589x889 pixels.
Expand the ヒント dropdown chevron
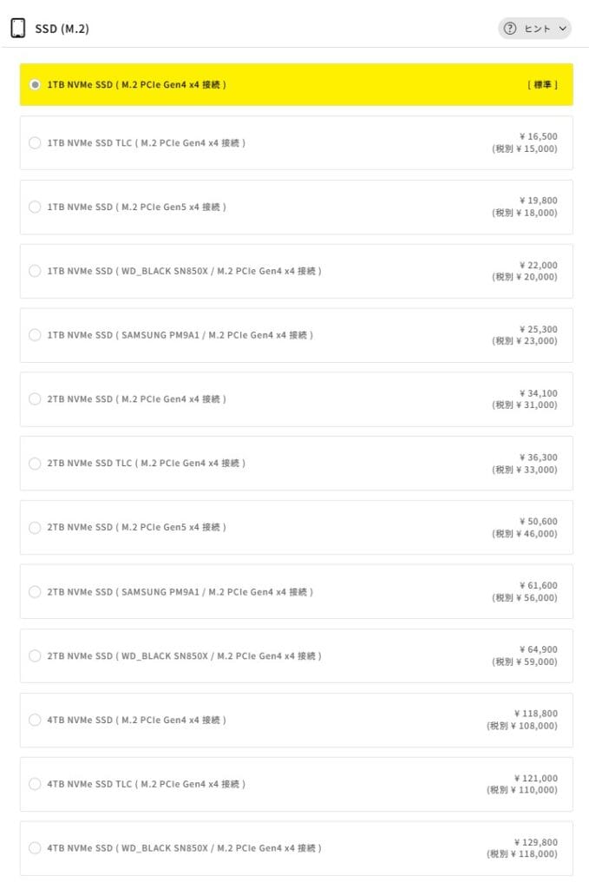click(563, 29)
